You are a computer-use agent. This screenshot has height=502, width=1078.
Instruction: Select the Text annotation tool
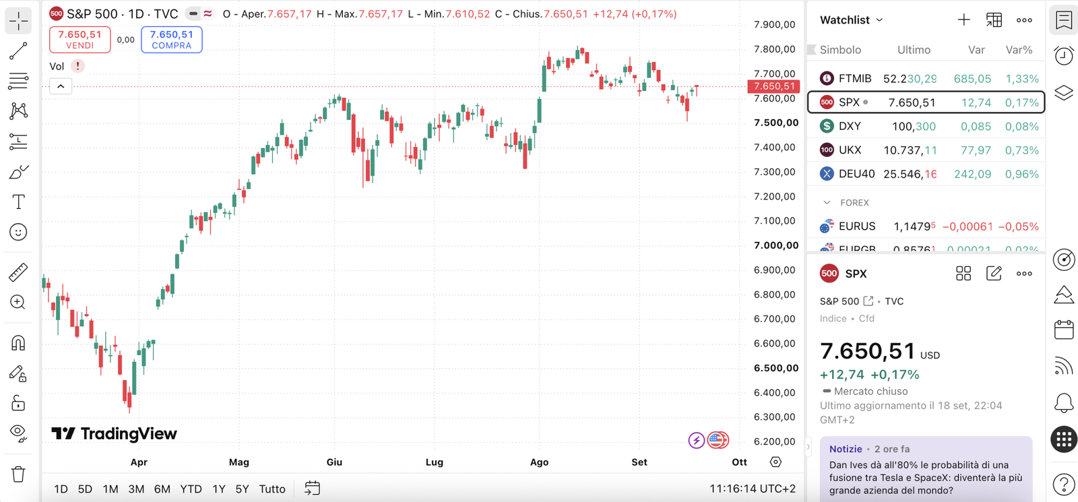tap(18, 202)
